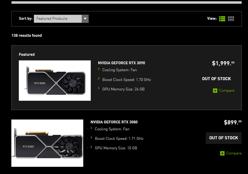
Task: Open NVIDIA GEFORCE RTX 3080 product title
Action: [x=114, y=122]
